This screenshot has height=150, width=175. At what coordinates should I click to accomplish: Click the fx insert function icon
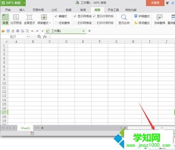45,37
